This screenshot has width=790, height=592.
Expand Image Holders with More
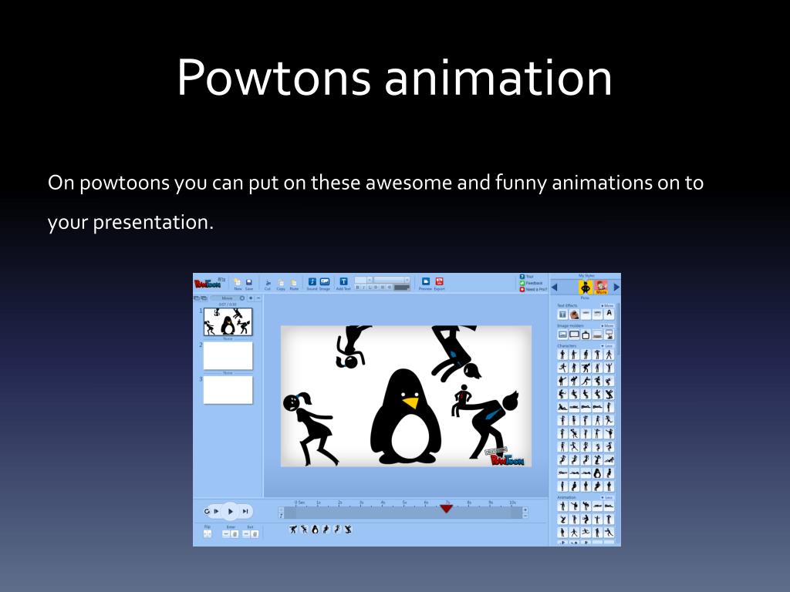coord(607,326)
